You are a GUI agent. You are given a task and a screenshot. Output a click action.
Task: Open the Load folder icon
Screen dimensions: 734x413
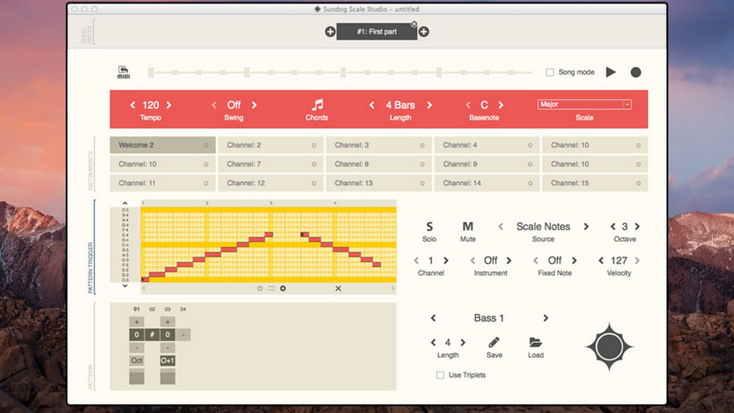(x=536, y=342)
